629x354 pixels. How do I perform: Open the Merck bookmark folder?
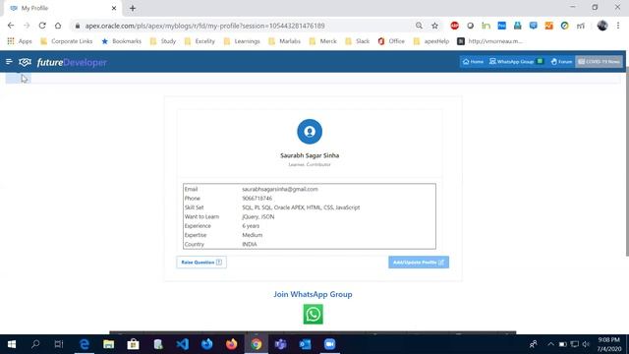pyautogui.click(x=323, y=41)
